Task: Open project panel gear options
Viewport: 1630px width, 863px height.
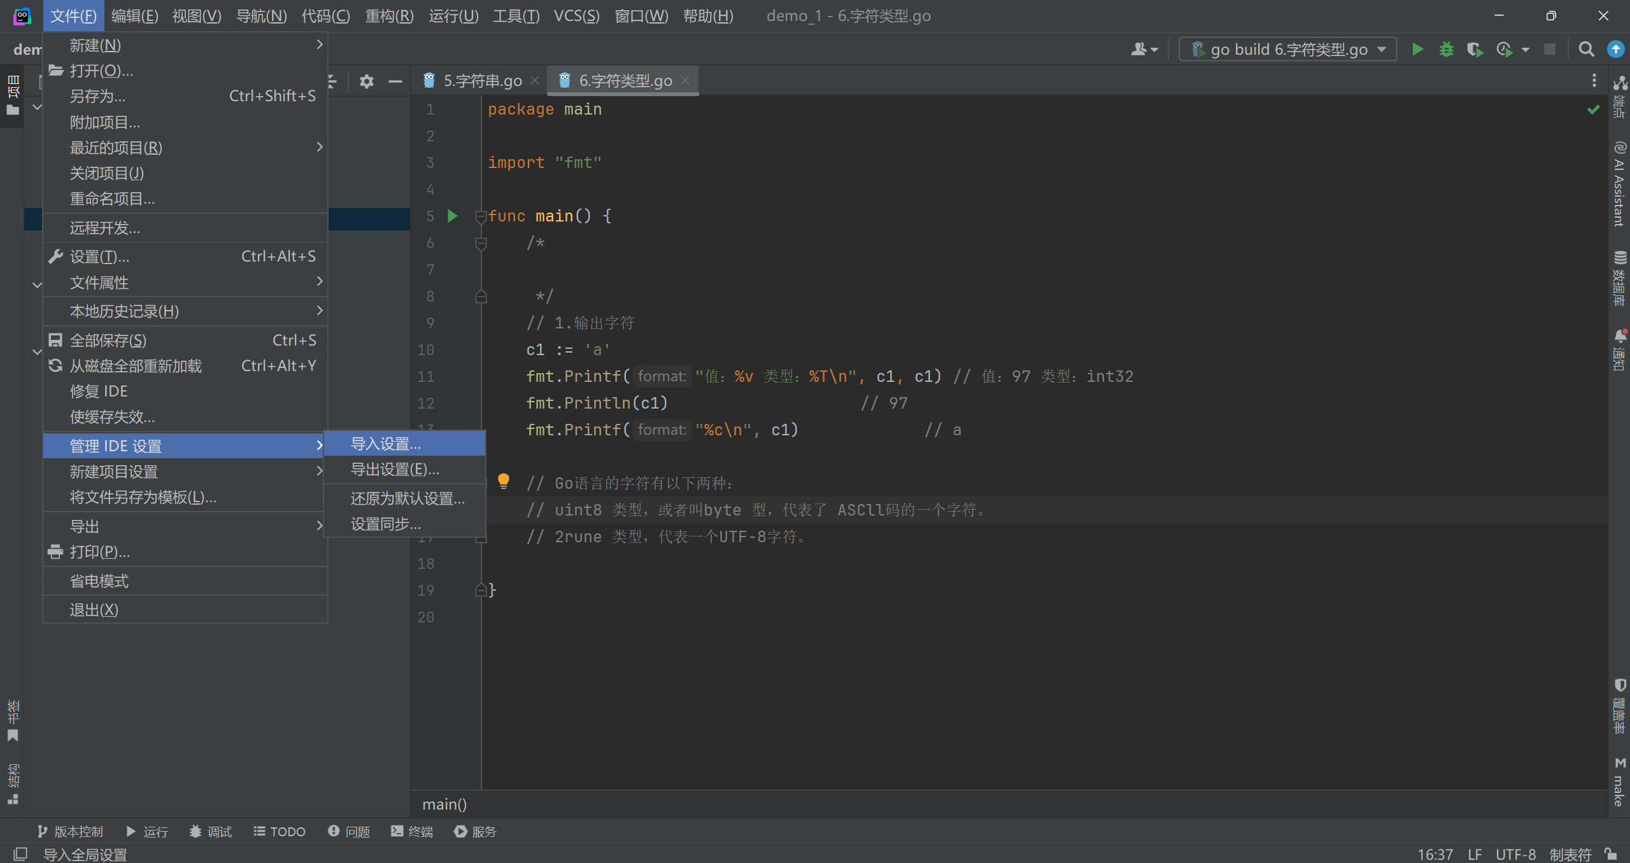Action: [366, 81]
